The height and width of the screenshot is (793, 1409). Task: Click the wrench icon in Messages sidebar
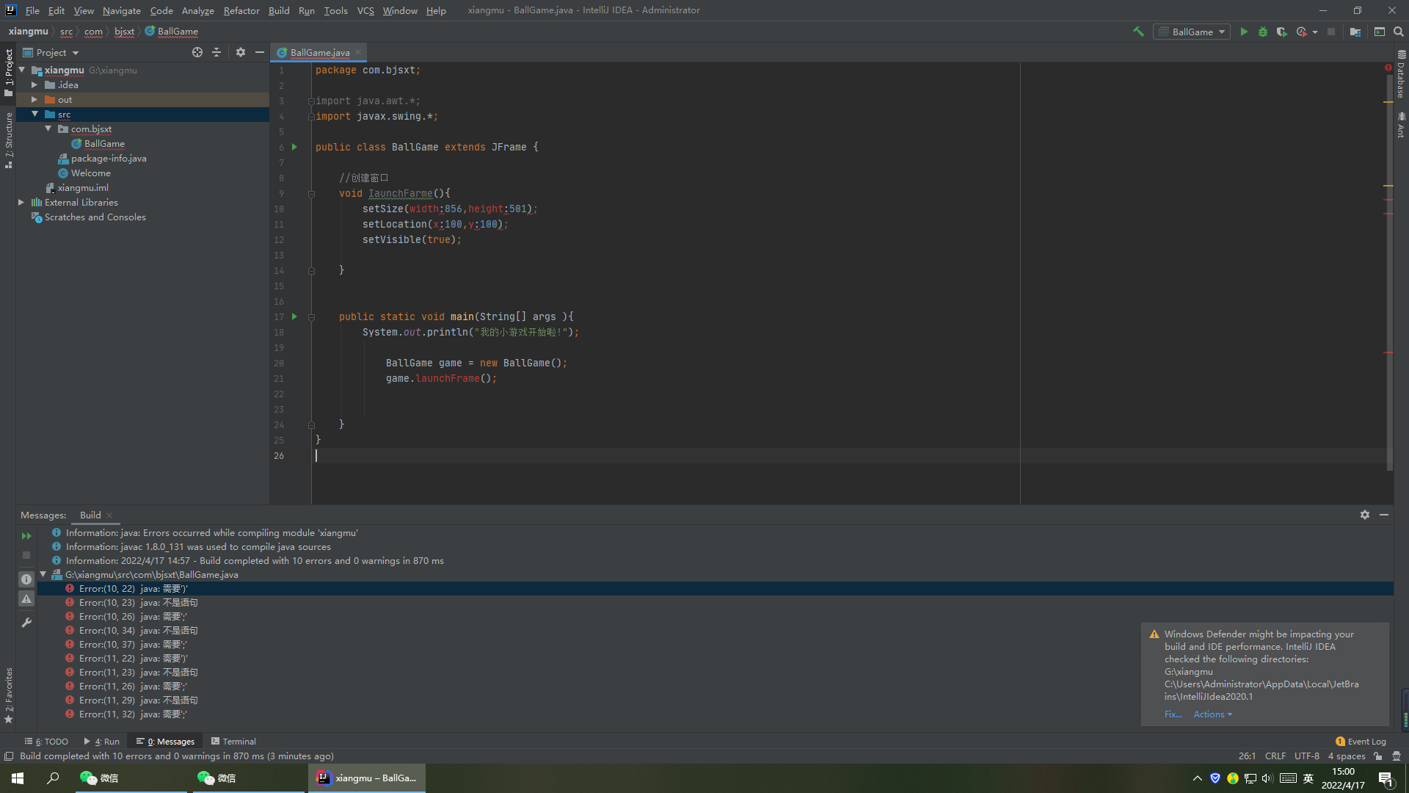(26, 623)
